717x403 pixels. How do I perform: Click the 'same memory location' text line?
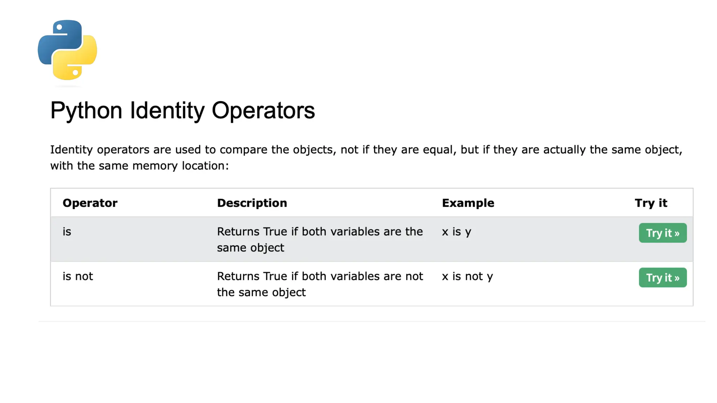click(139, 165)
